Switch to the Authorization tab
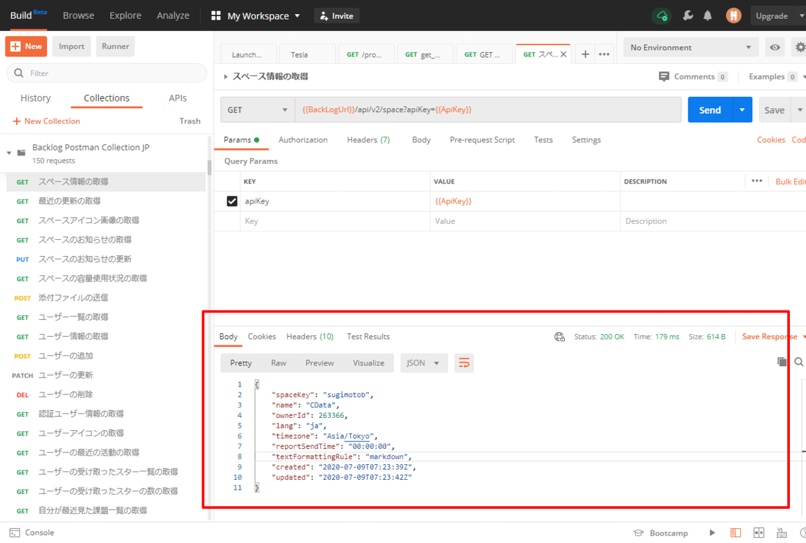The height and width of the screenshot is (543, 806). tap(303, 140)
